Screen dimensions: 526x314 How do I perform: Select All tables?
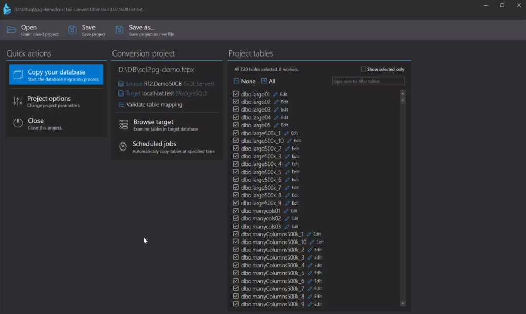268,81
